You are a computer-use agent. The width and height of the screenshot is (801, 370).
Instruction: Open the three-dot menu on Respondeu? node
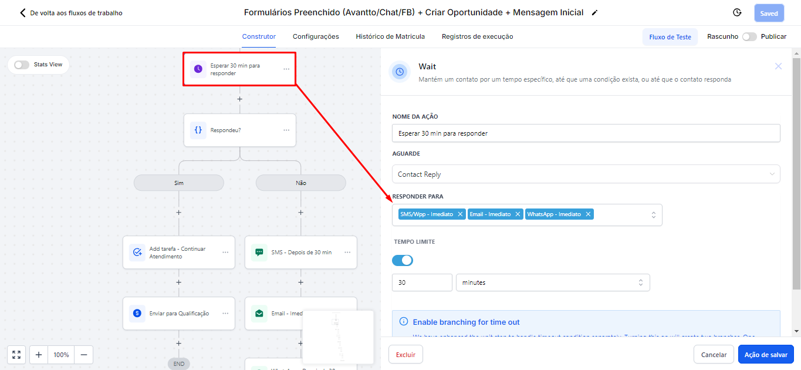[286, 130]
